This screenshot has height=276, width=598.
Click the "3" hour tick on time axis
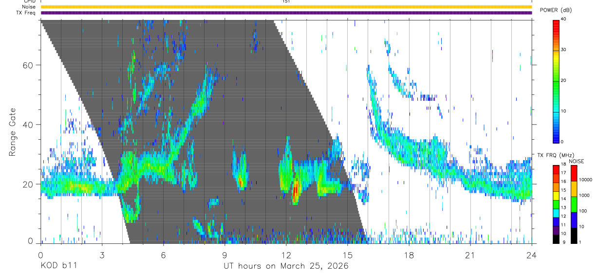coord(102,255)
